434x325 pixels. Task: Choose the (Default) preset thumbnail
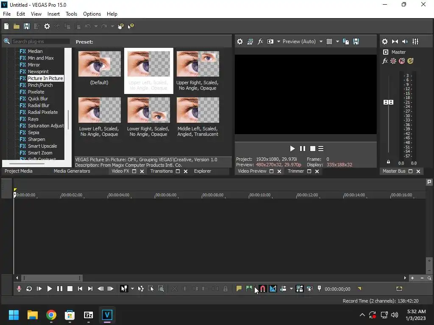99,64
